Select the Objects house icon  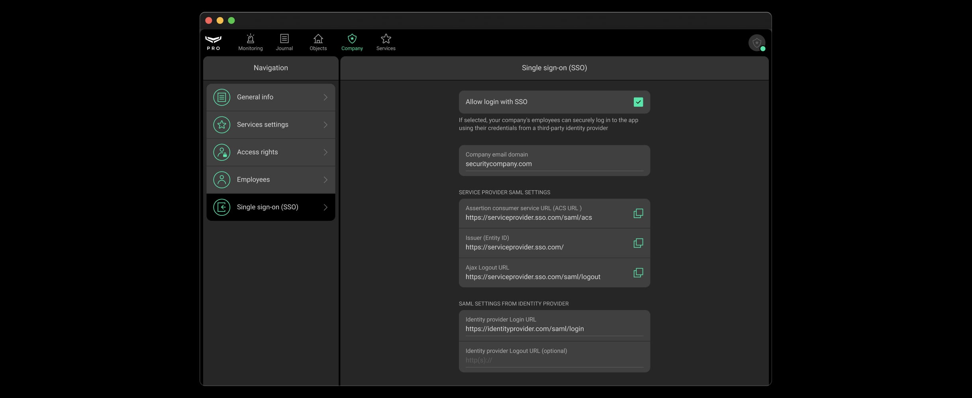(317, 39)
